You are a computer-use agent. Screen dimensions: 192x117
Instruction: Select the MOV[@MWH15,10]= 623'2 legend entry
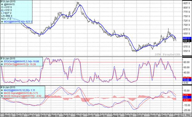(x=18, y=22)
